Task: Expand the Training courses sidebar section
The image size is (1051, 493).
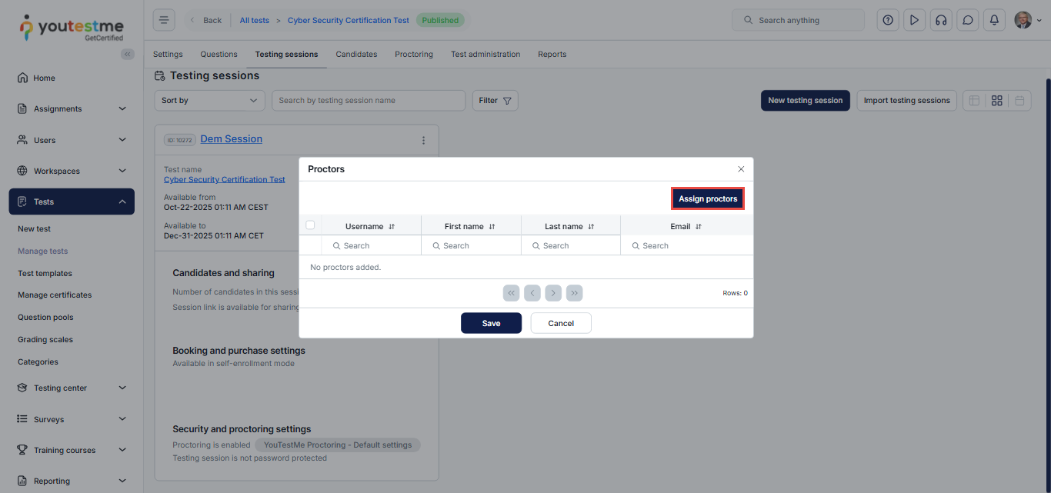Action: (72, 450)
